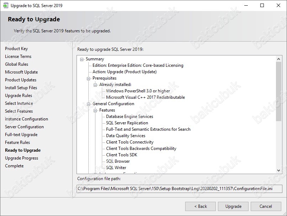Open the Product Key step
The height and width of the screenshot is (216, 287).
pos(16,49)
